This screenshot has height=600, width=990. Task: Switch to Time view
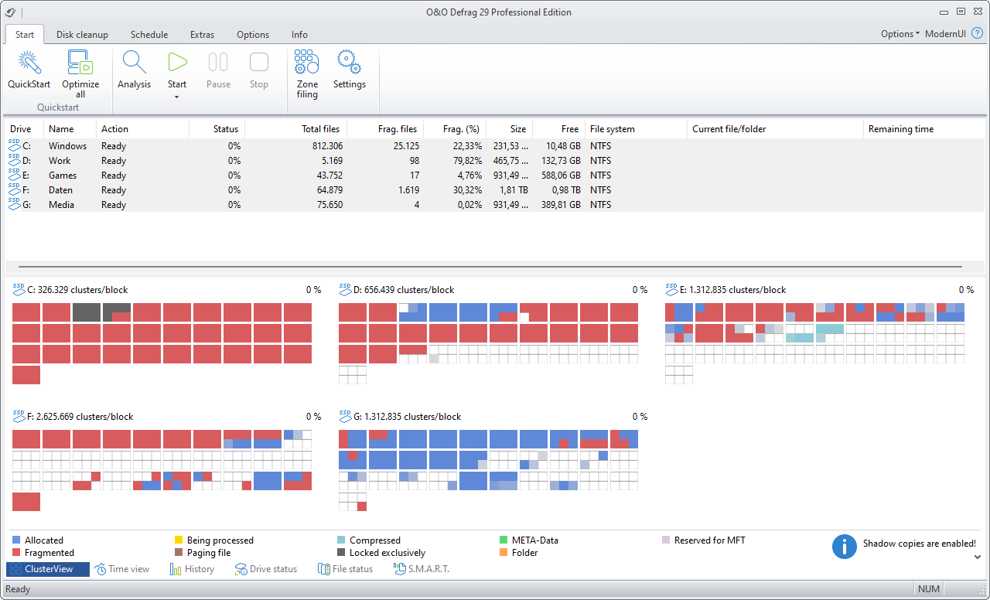point(122,569)
